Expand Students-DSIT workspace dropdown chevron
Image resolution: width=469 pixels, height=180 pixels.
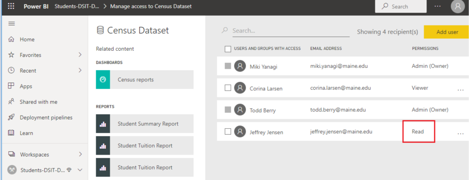point(80,170)
